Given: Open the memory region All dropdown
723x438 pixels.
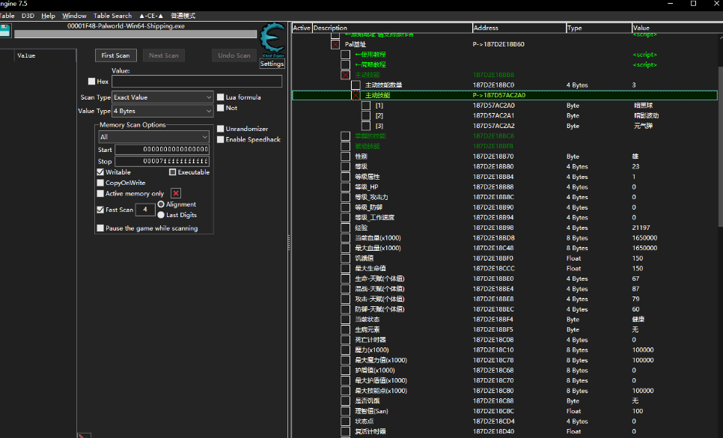Looking at the screenshot, I should 153,137.
